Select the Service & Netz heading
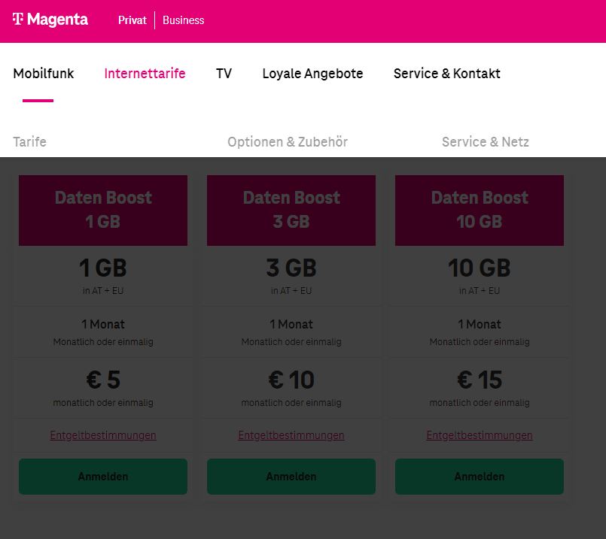 pyautogui.click(x=486, y=141)
